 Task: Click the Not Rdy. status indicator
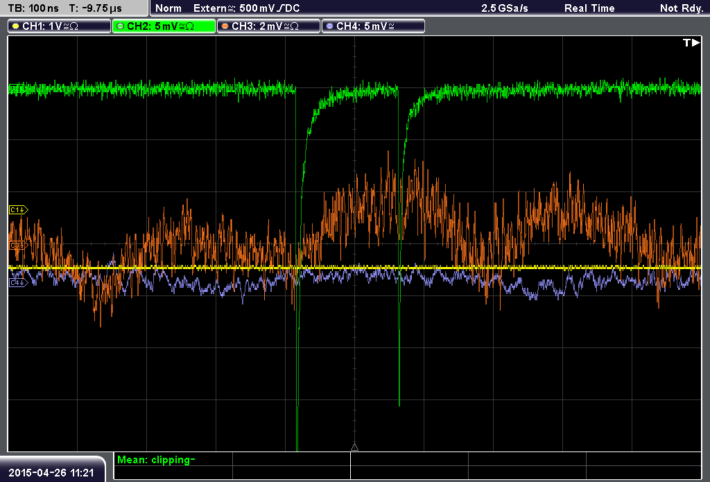coord(682,8)
